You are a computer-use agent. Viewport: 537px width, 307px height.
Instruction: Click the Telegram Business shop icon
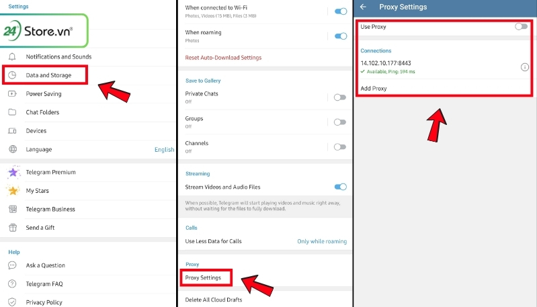click(x=13, y=209)
